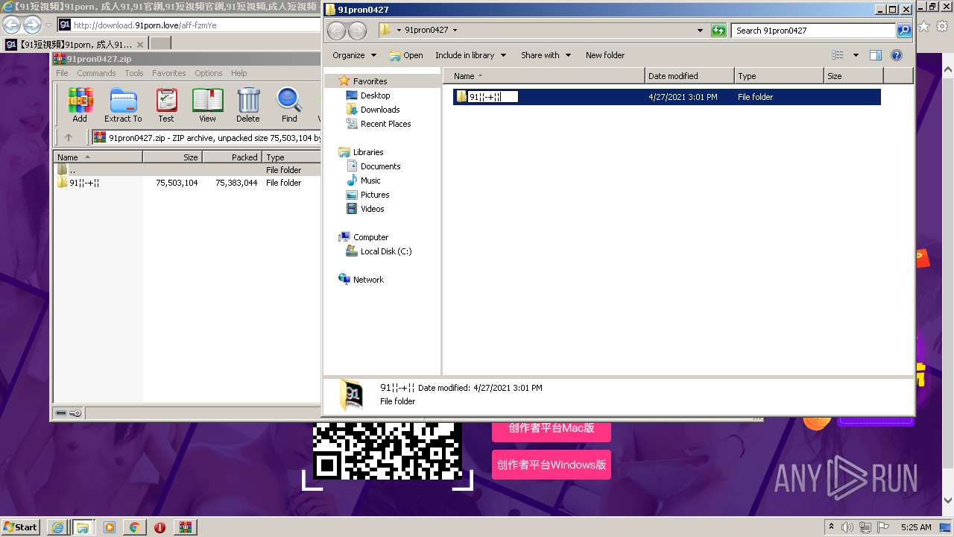The height and width of the screenshot is (537, 954).
Task: Open the Include in library dropdown
Action: click(x=470, y=55)
